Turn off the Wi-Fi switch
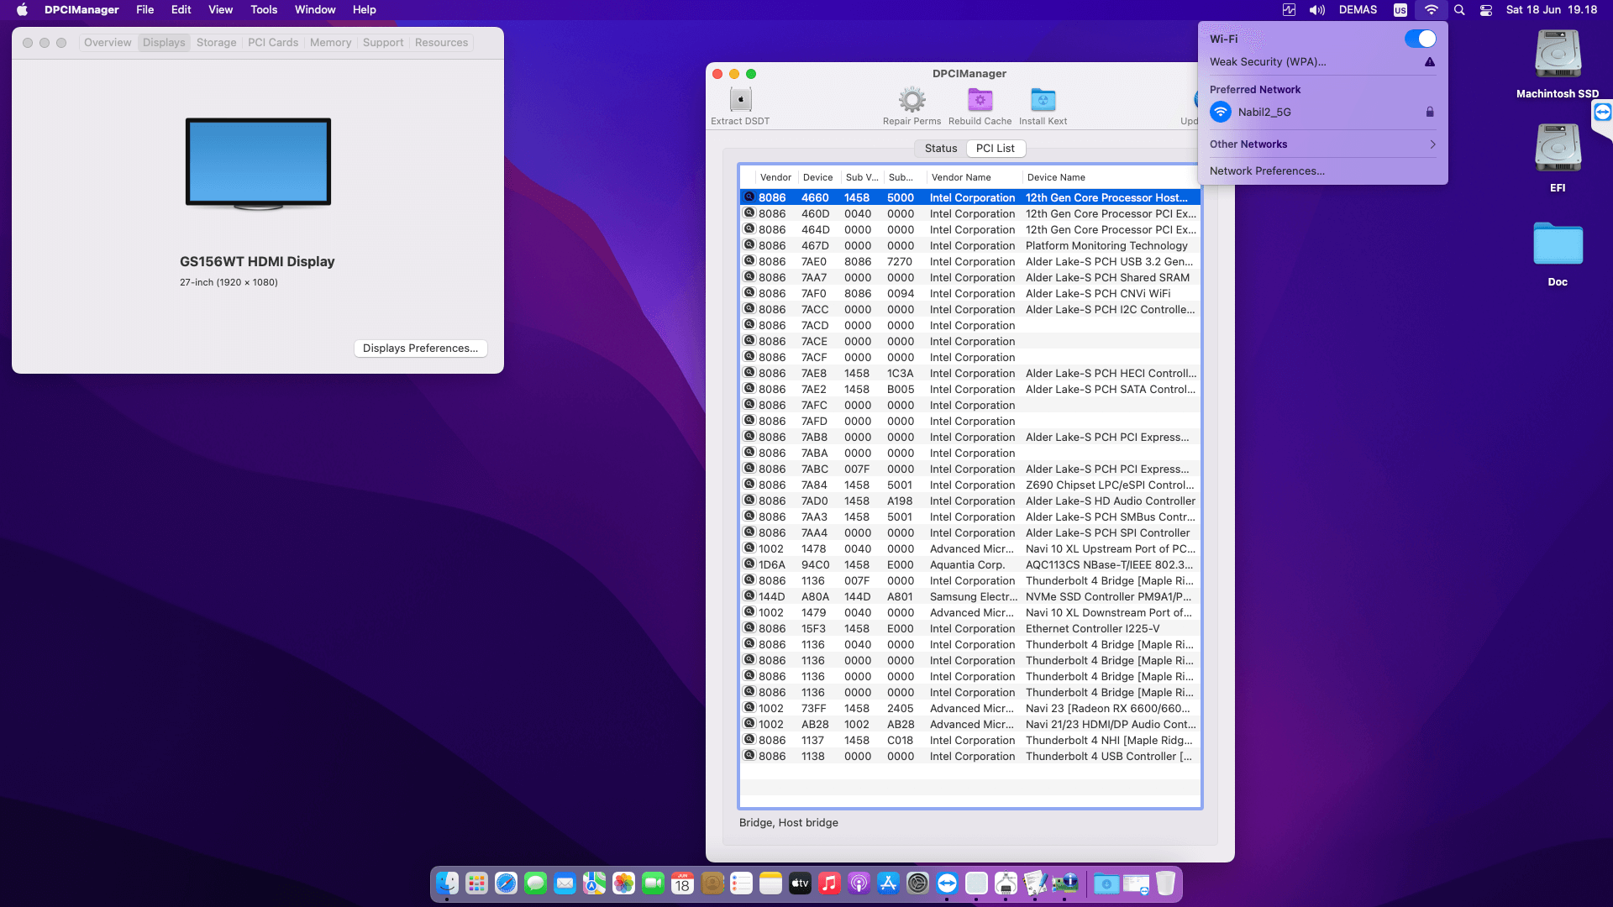Image resolution: width=1613 pixels, height=907 pixels. (1420, 39)
